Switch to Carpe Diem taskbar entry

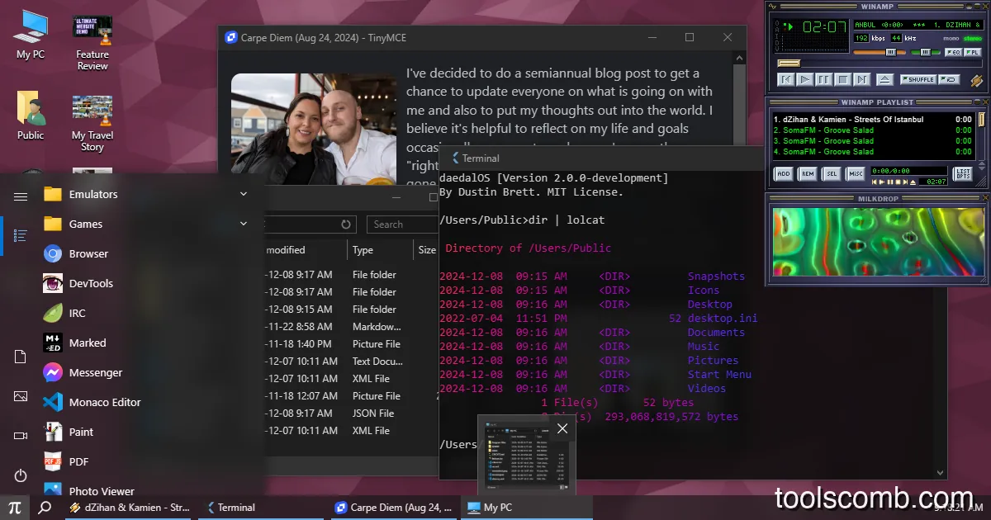[x=393, y=507]
